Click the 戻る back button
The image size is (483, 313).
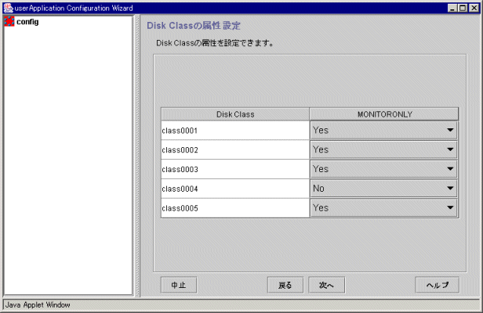285,285
